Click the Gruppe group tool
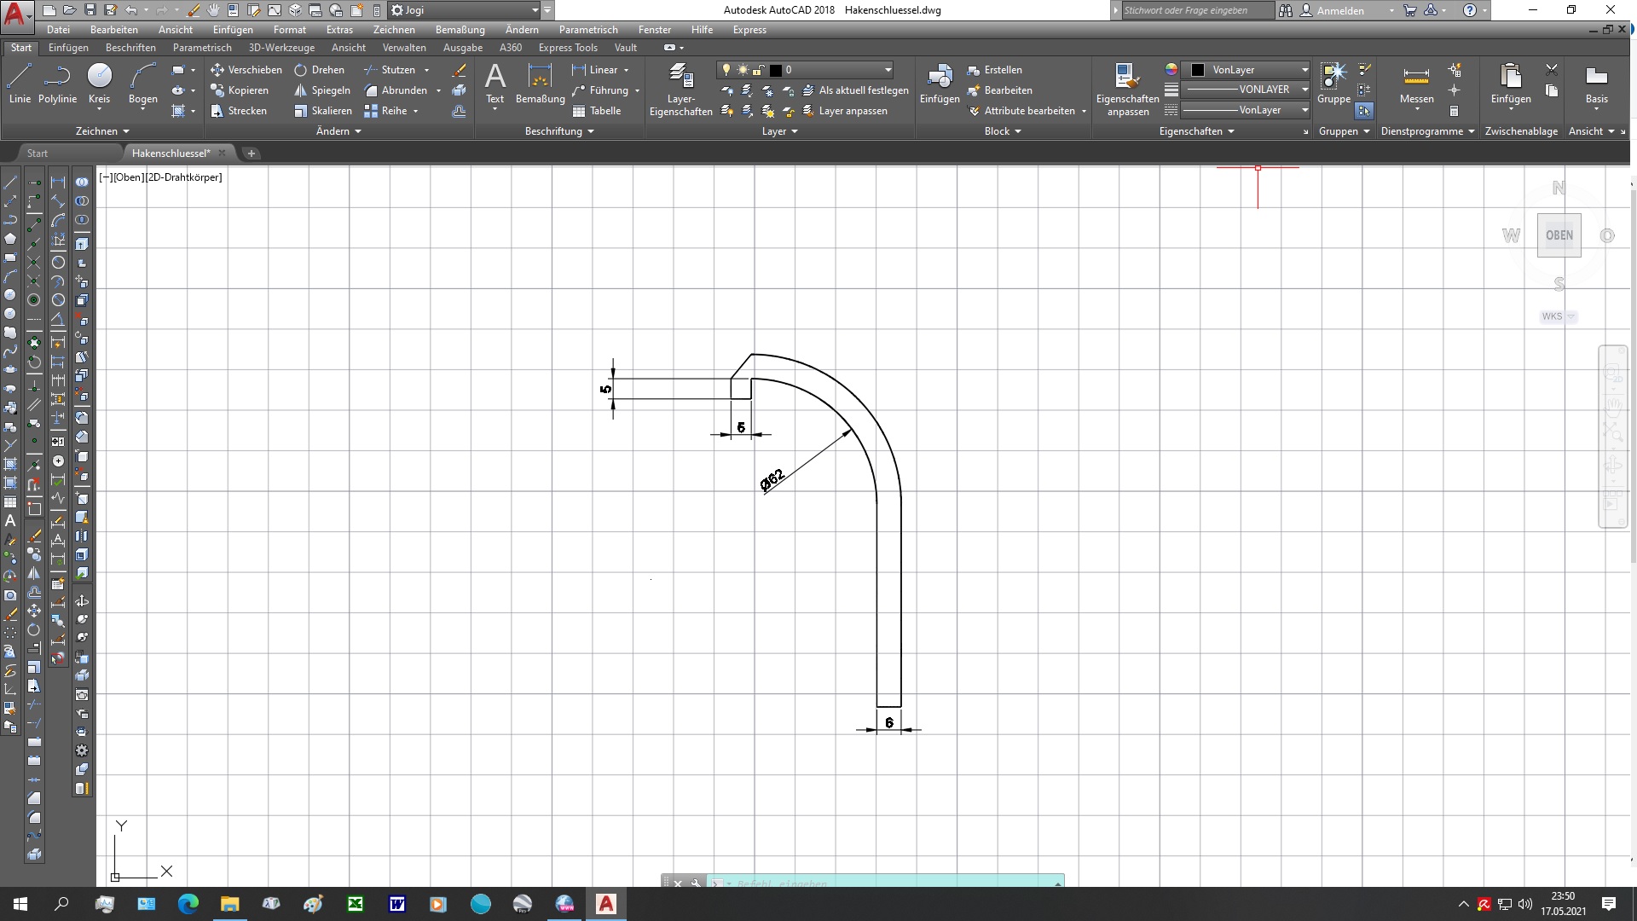This screenshot has width=1637, height=921. click(1333, 84)
